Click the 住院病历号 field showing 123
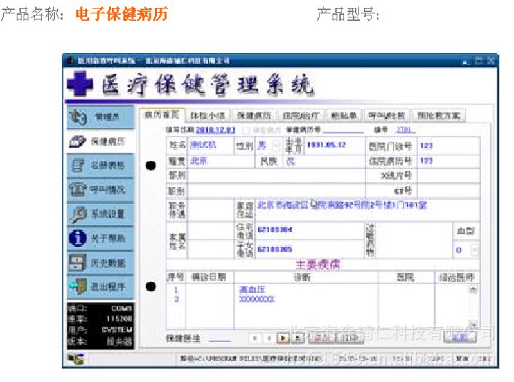 (448, 161)
